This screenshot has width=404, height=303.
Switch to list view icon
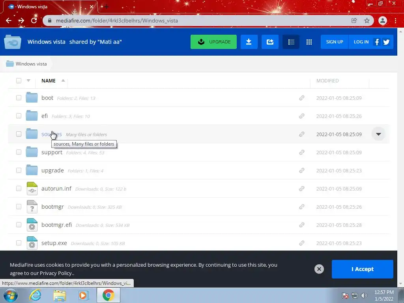291,42
